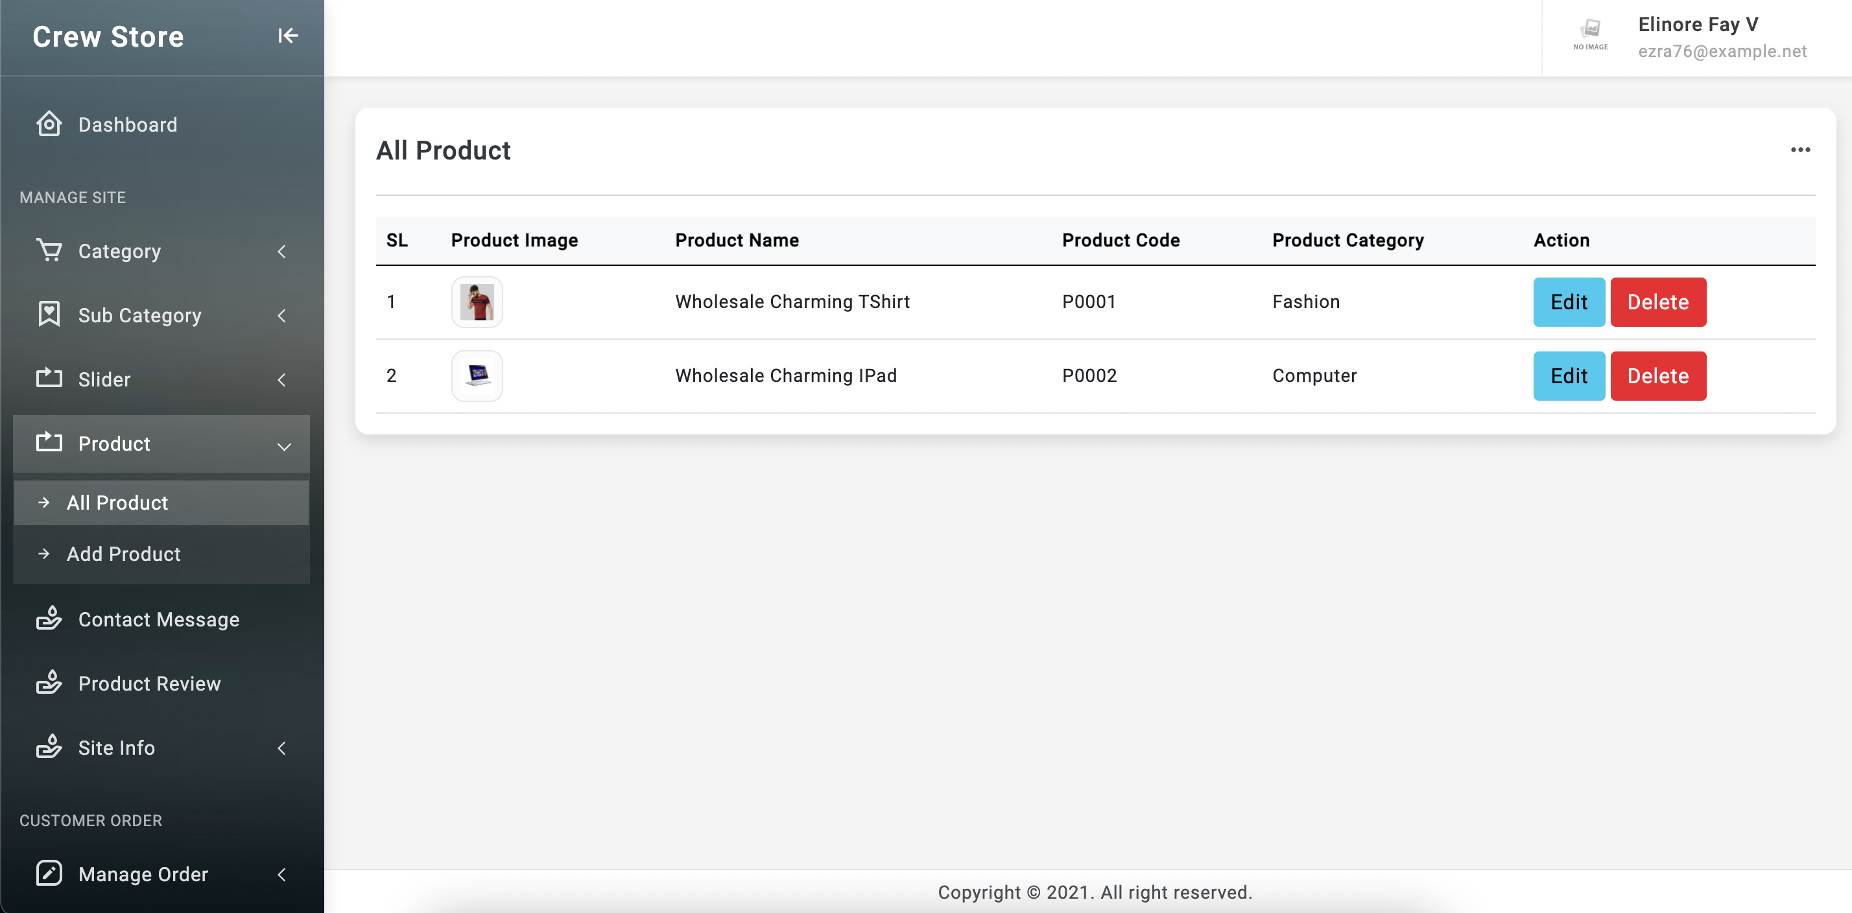Click the Contact Message icon in sidebar
The width and height of the screenshot is (1852, 913).
point(47,618)
